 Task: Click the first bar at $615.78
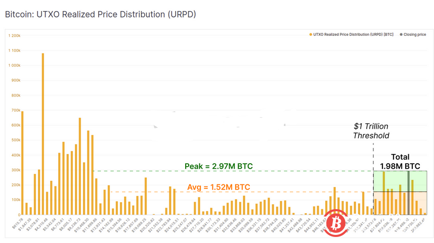[x=22, y=163]
